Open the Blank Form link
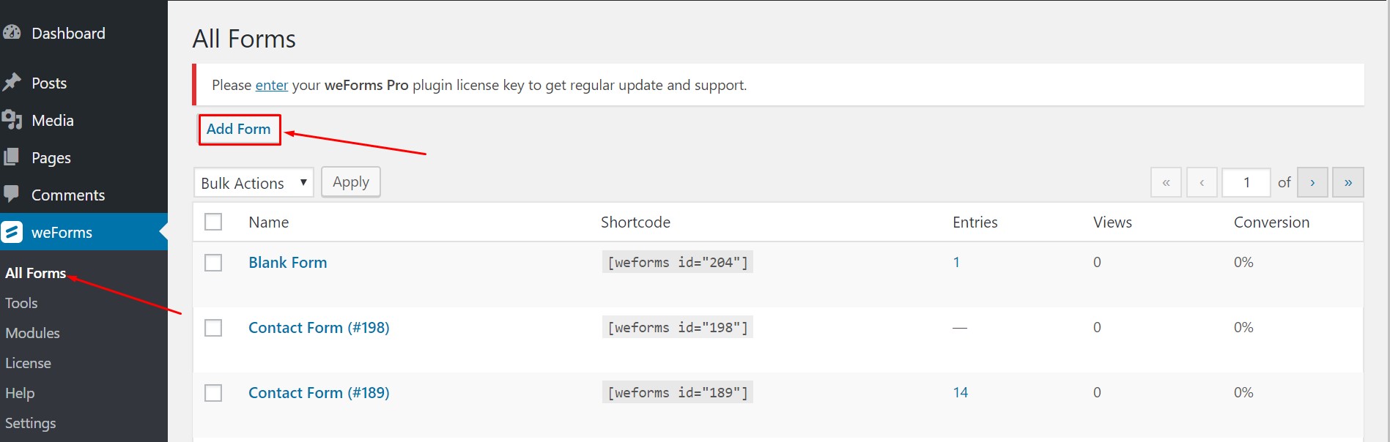 (x=287, y=262)
